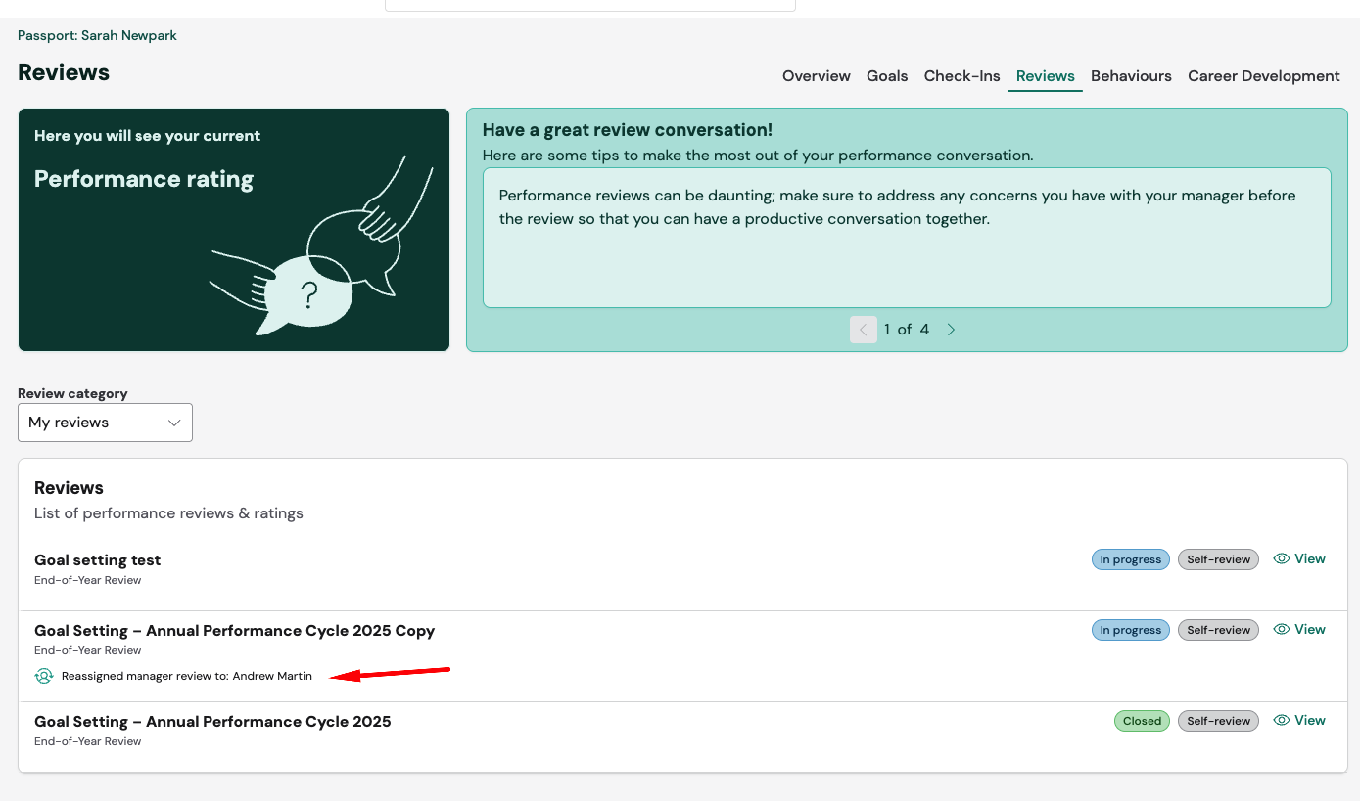Click the Passport: Sarah Newpark breadcrumb link
This screenshot has height=801, width=1360.
coord(97,36)
